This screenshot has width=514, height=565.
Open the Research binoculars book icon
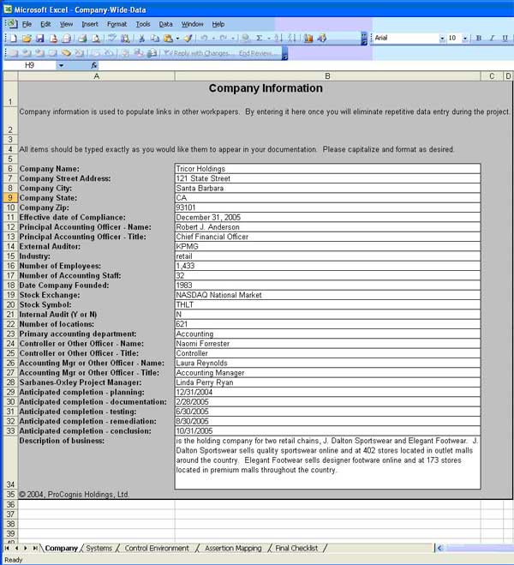pyautogui.click(x=125, y=38)
